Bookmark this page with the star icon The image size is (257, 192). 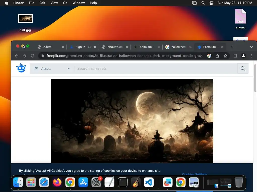point(225,56)
